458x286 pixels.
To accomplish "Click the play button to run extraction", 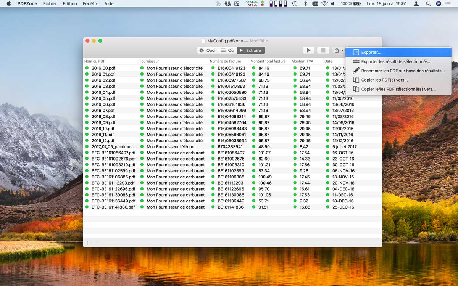I will click(308, 50).
